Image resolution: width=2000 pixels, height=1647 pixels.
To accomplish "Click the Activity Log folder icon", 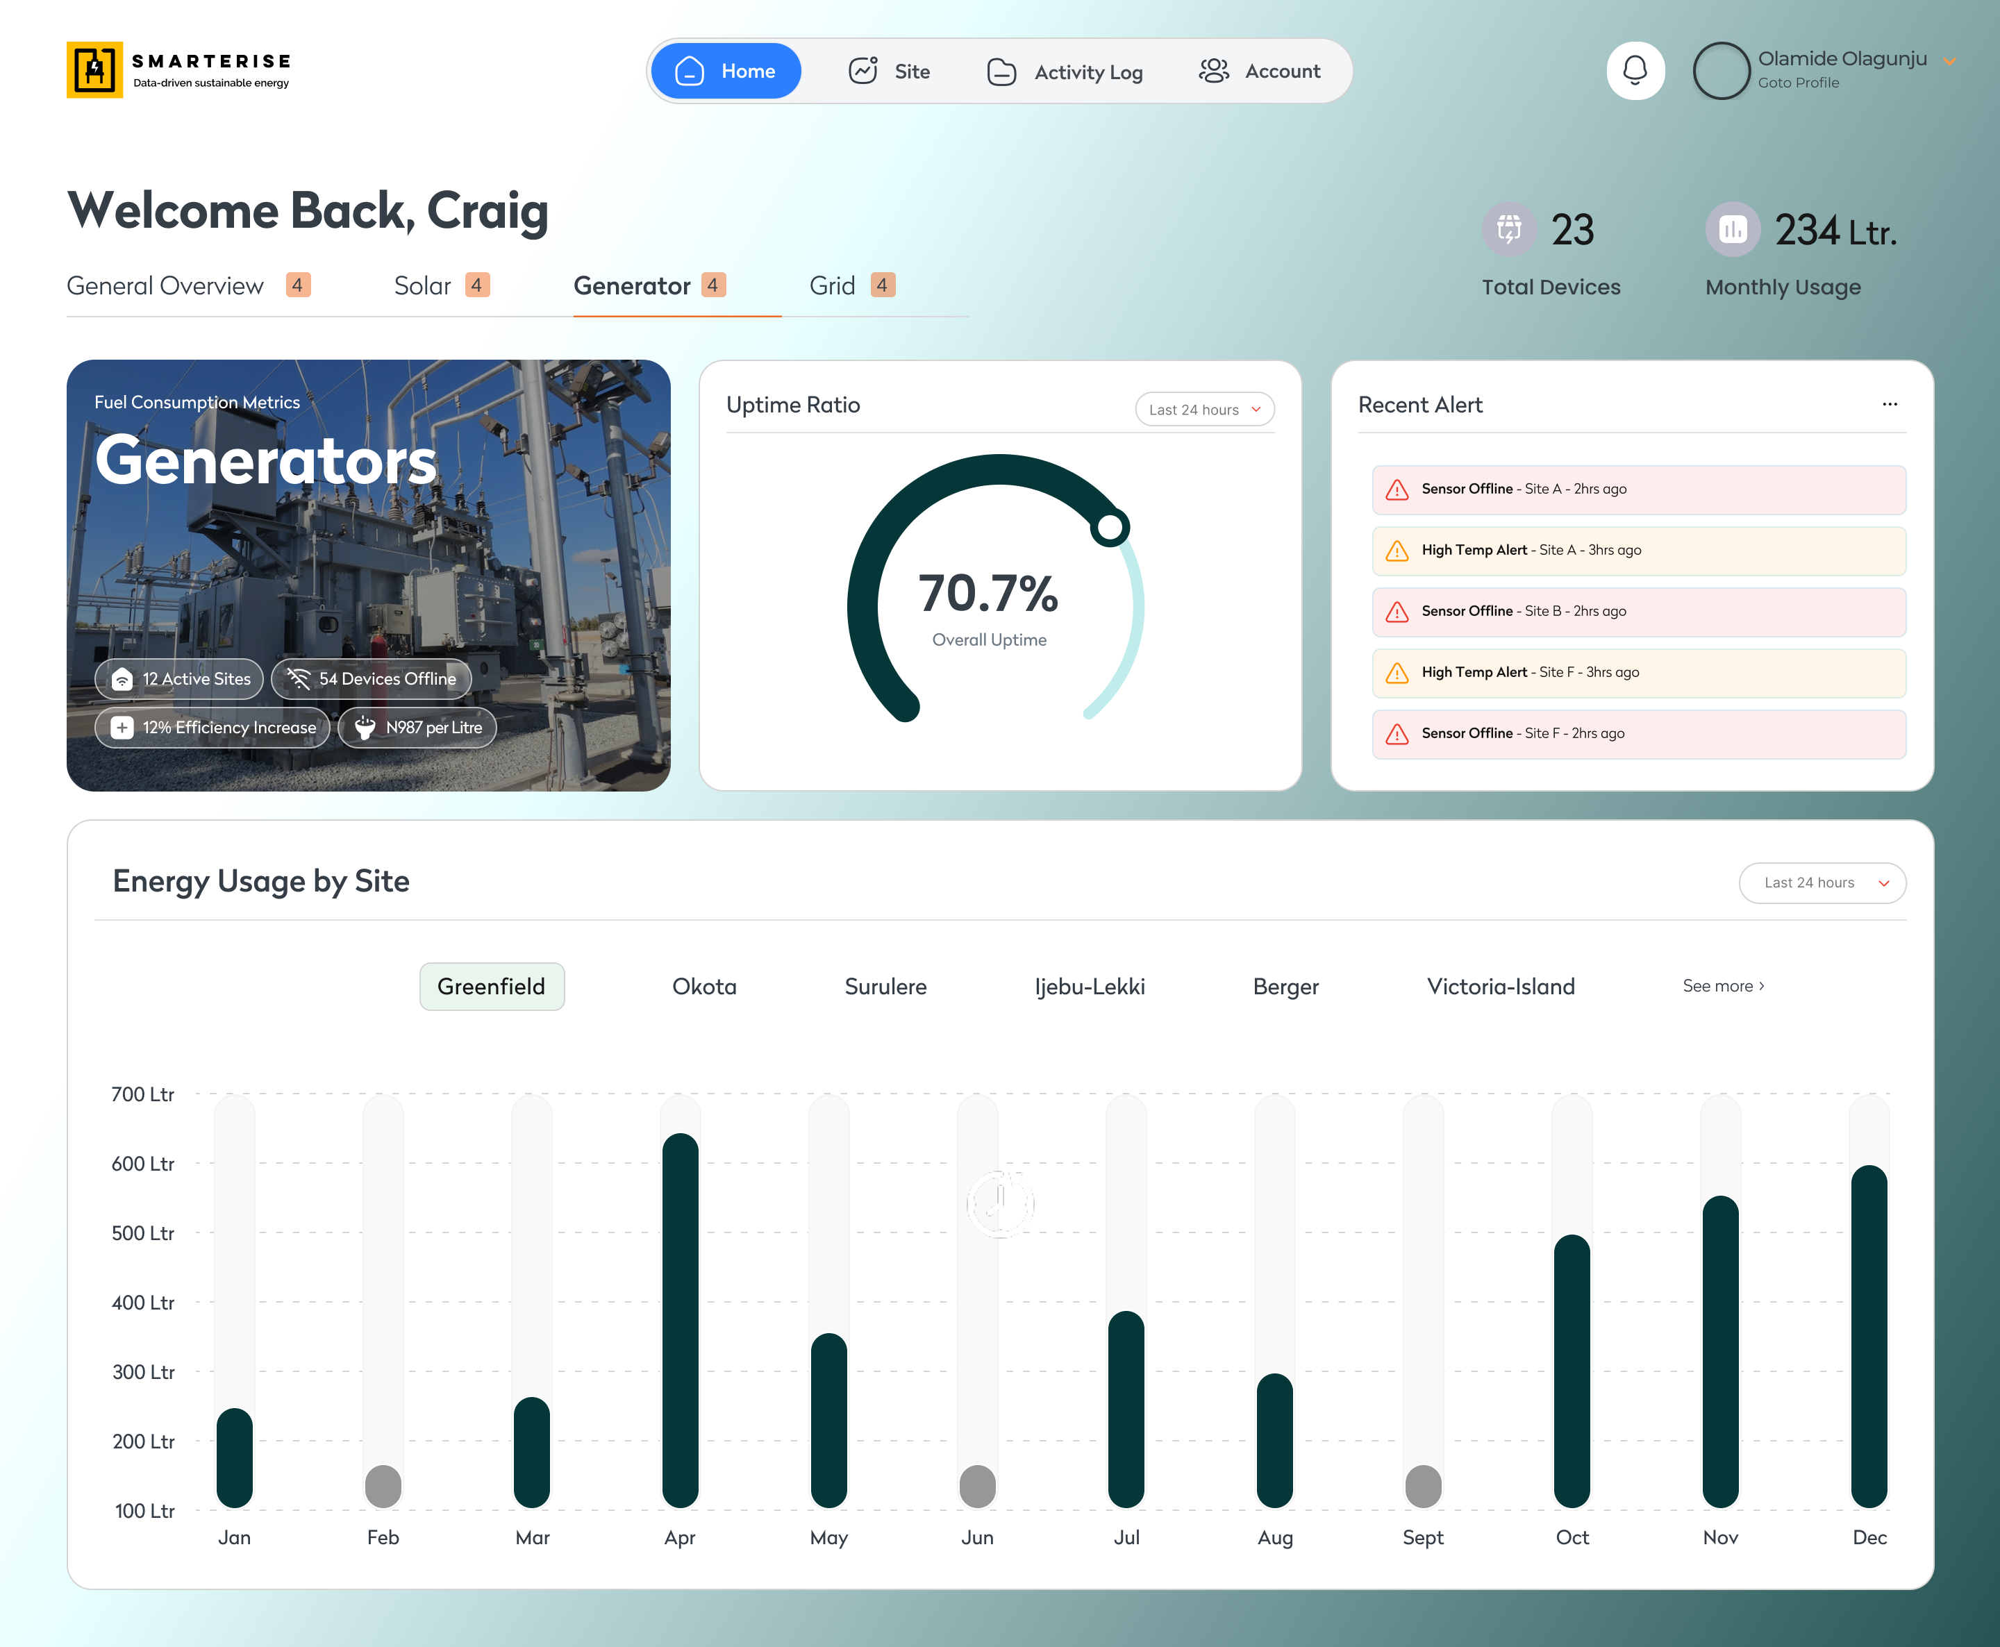I will click(x=1002, y=72).
